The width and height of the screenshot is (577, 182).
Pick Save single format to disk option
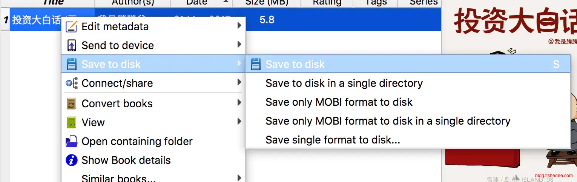click(x=333, y=140)
